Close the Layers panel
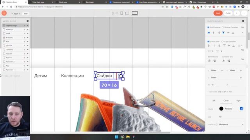This screenshot has width=250, height=140. coord(28,21)
